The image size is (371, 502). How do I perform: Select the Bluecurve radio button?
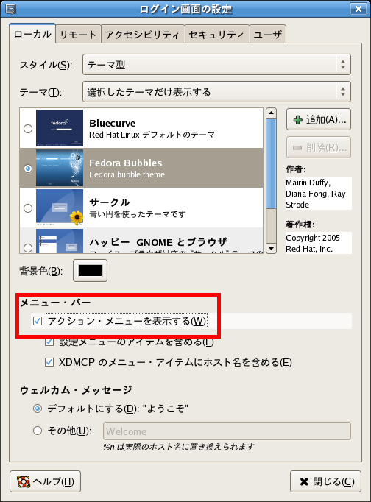pos(28,129)
